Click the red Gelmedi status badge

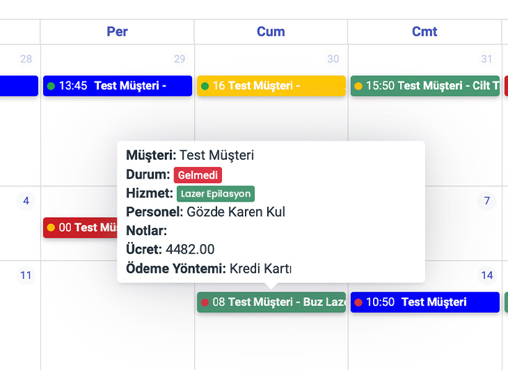[198, 175]
